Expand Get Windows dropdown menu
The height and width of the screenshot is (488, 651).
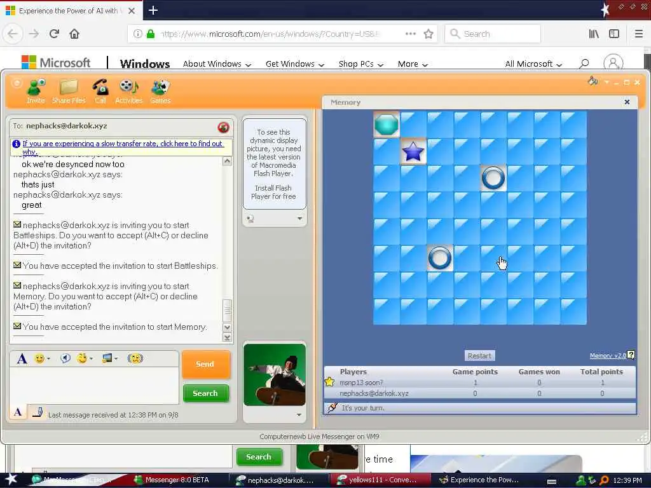point(295,64)
